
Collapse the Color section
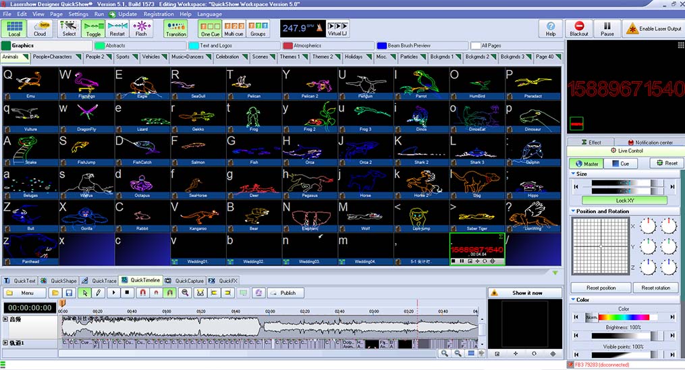[x=573, y=300]
